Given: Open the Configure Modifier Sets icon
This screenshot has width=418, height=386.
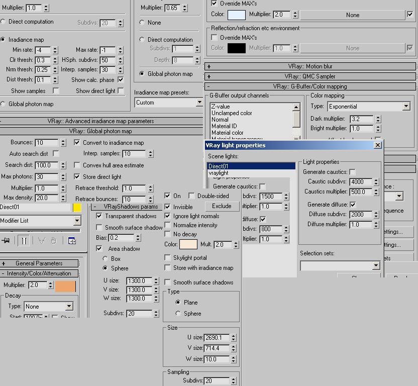Looking at the screenshot, I should click(x=72, y=241).
